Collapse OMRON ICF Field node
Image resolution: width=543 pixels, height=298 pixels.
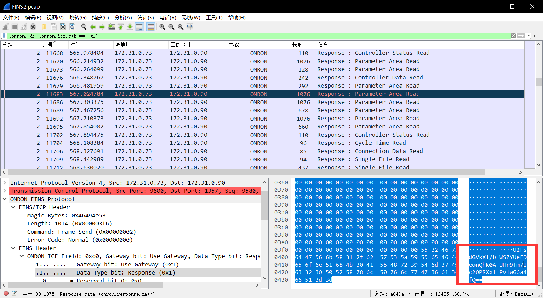[22, 256]
